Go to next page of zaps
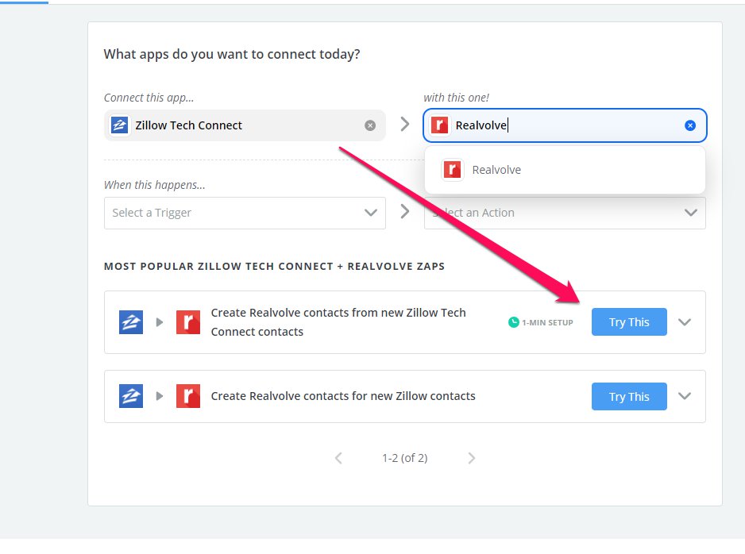The height and width of the screenshot is (554, 745). pos(471,458)
